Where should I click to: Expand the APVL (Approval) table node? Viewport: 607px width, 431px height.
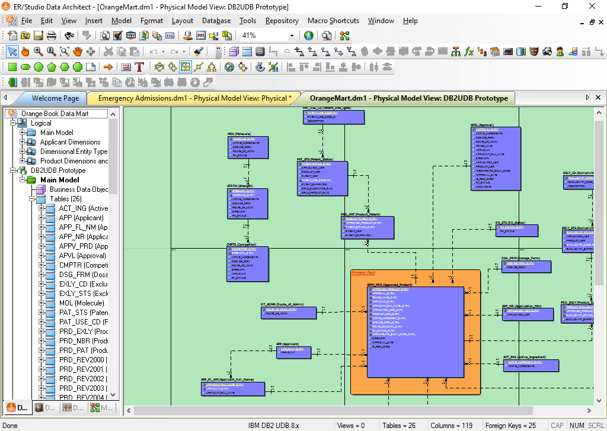41,256
